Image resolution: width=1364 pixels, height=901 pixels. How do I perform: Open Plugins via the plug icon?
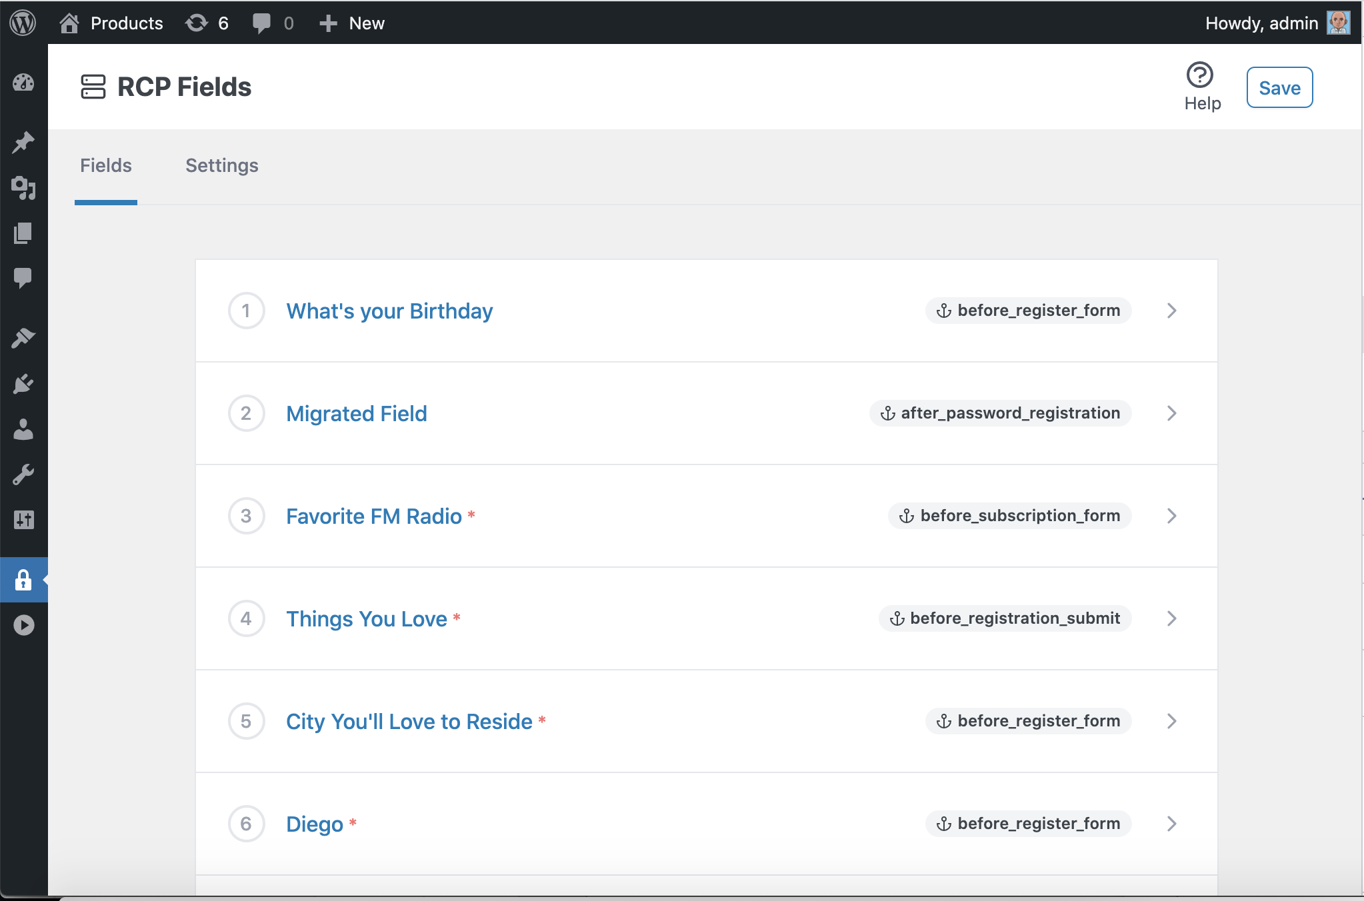[x=24, y=383]
